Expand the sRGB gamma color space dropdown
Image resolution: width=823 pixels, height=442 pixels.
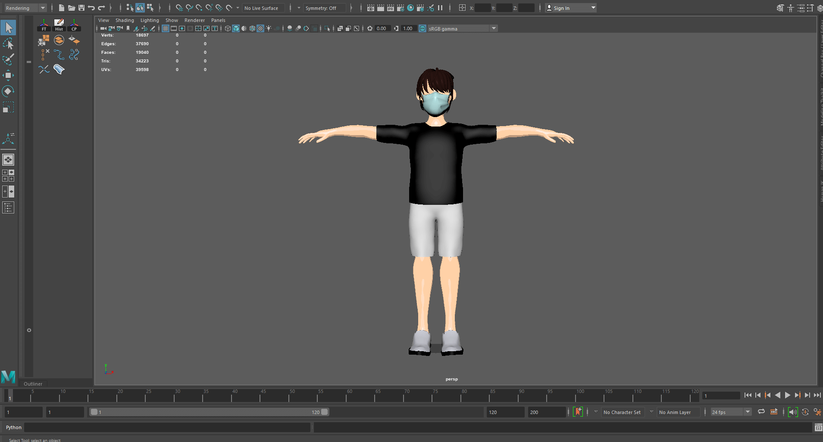pyautogui.click(x=494, y=28)
